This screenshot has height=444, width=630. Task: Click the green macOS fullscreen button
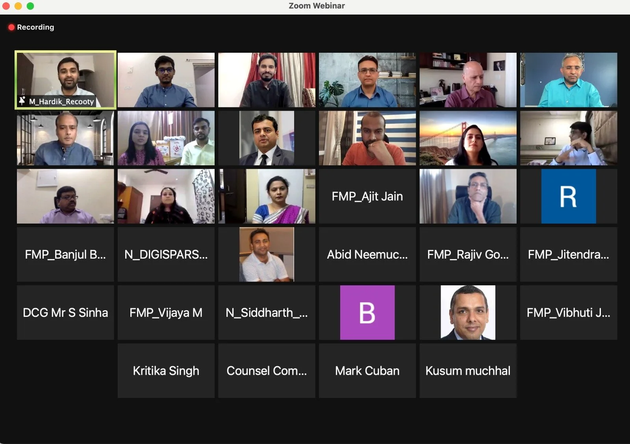[x=30, y=6]
